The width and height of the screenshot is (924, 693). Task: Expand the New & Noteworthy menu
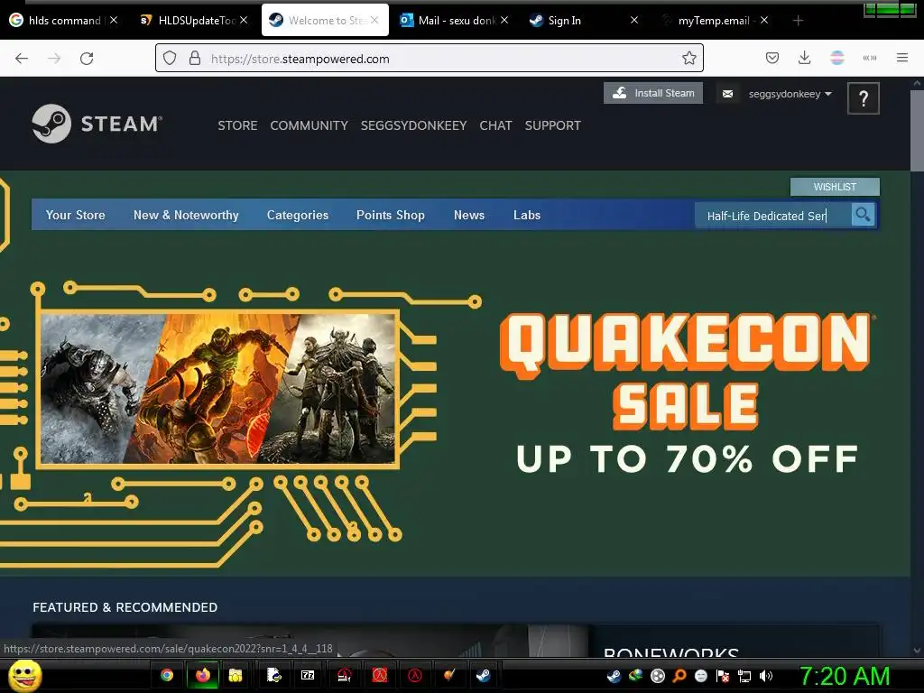pyautogui.click(x=186, y=215)
